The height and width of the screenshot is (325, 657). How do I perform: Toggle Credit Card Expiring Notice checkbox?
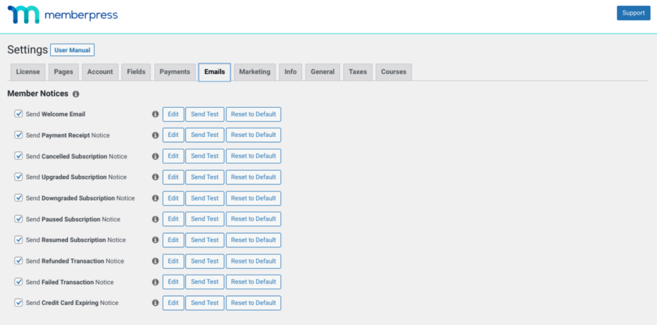point(19,303)
